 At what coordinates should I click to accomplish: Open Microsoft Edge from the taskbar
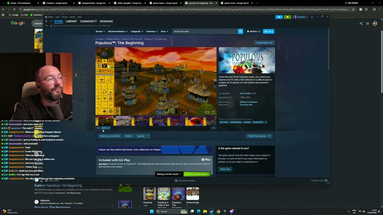pyautogui.click(x=198, y=211)
